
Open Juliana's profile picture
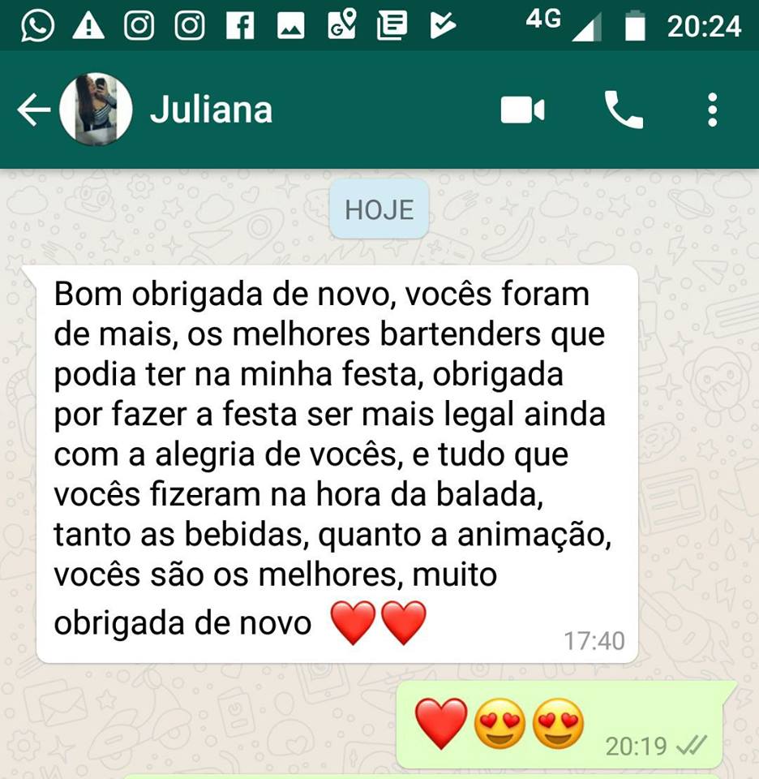96,110
